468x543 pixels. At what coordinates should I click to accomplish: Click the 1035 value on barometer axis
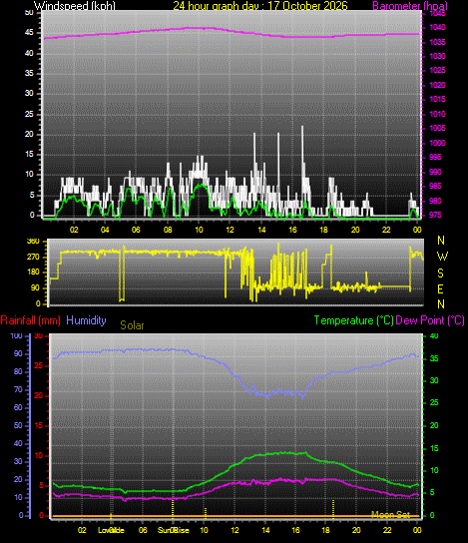tap(437, 42)
